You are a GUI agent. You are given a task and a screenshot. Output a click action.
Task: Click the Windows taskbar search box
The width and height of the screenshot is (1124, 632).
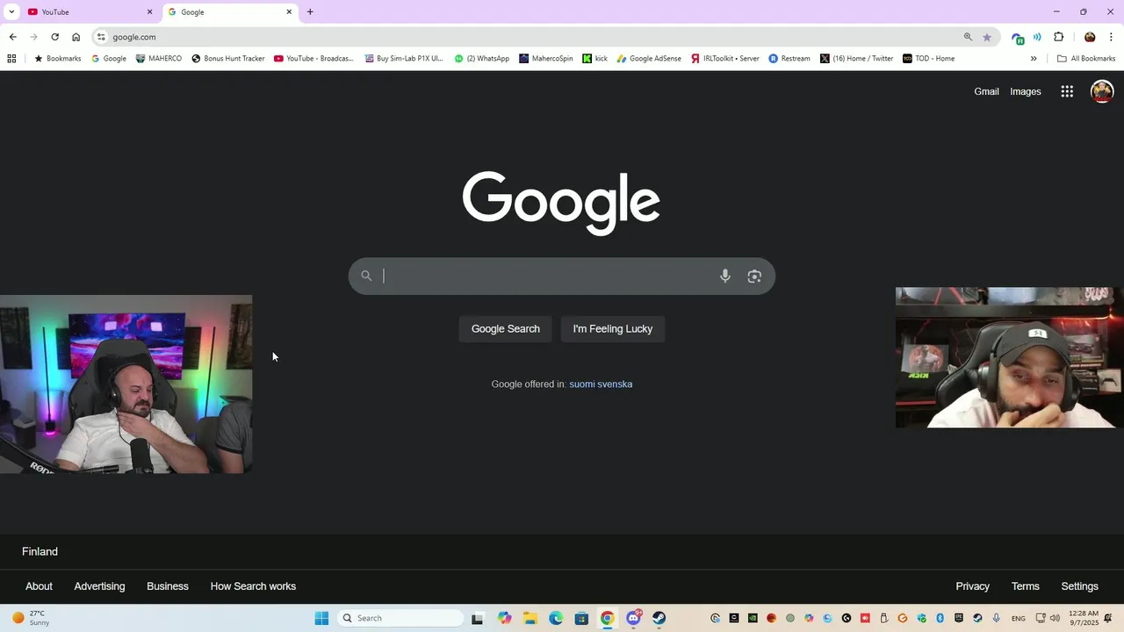coord(400,618)
